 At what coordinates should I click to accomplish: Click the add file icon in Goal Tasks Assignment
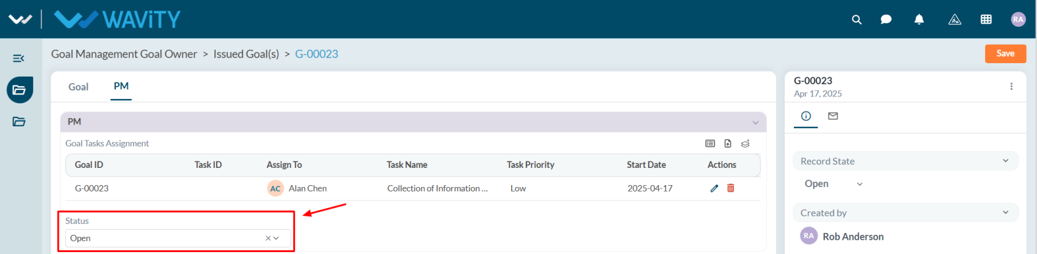point(728,144)
